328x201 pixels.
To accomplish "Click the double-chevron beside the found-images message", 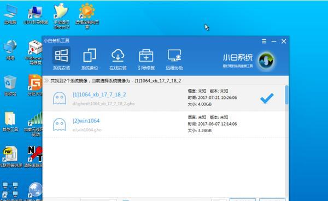I will click(46, 81).
